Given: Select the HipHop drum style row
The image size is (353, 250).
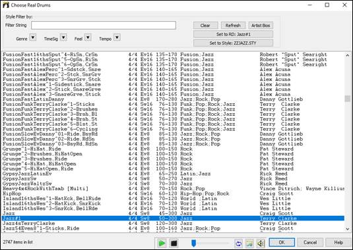Looking at the screenshot, I should [x=173, y=193].
